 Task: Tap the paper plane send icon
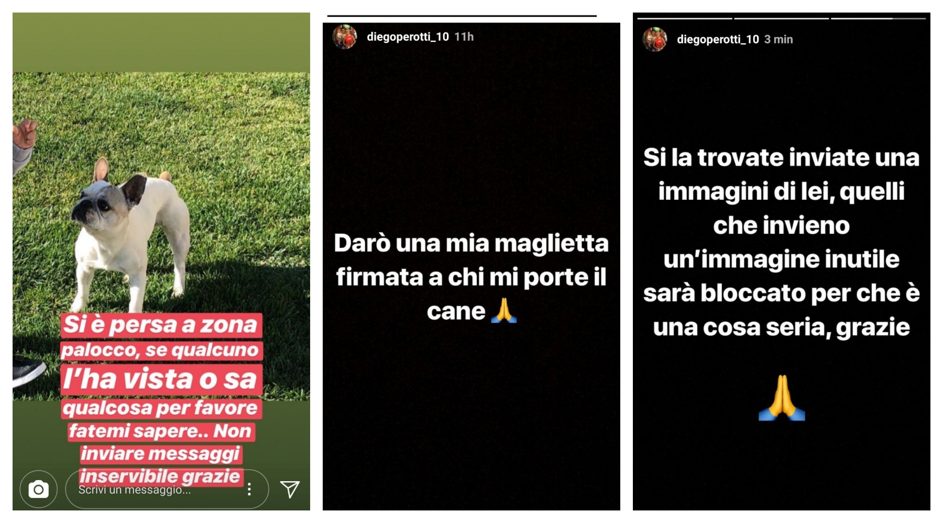[x=290, y=489]
